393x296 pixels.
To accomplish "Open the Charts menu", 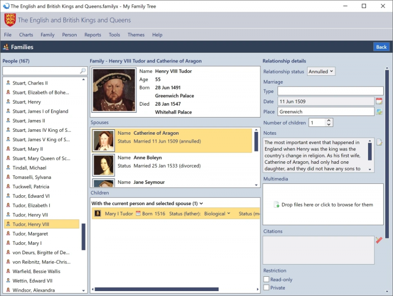I will click(x=26, y=34).
